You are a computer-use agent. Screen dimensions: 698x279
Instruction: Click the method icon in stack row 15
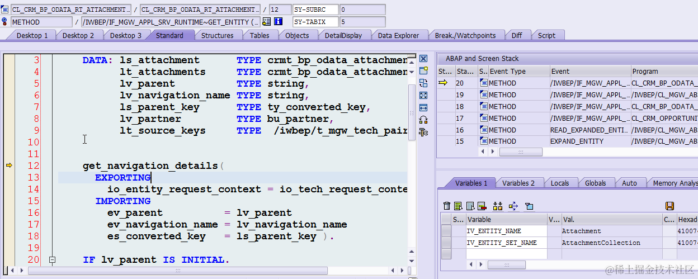(x=483, y=141)
